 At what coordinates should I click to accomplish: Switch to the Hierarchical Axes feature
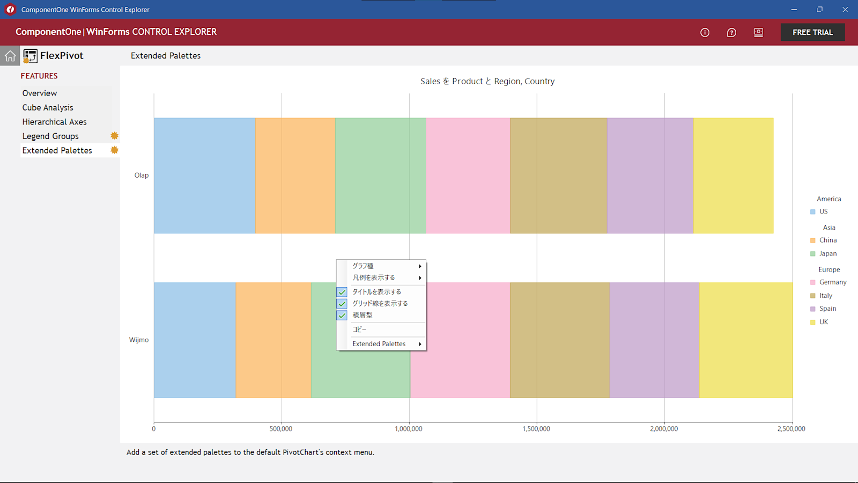54,122
